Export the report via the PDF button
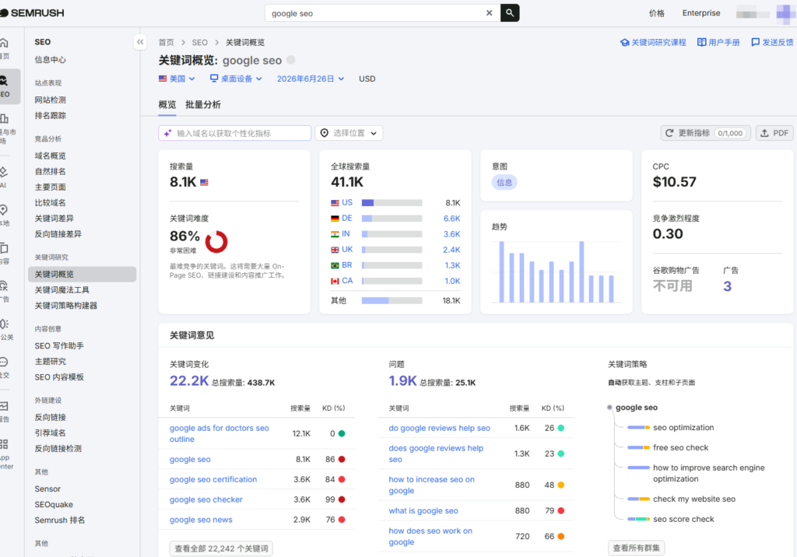 click(774, 133)
